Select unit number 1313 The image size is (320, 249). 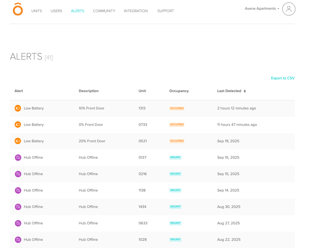[x=142, y=108]
